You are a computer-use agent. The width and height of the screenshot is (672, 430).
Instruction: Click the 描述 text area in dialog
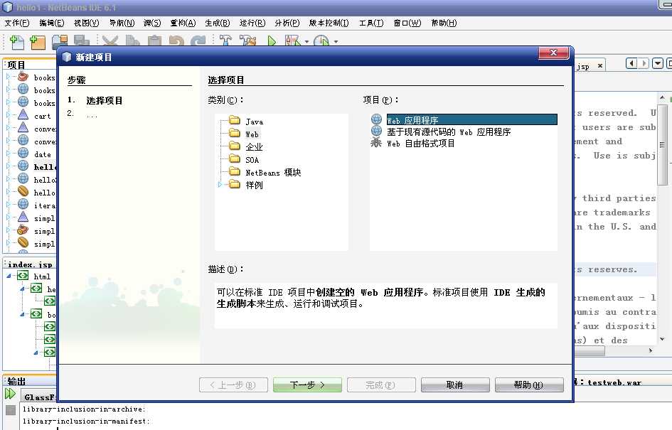(385, 306)
